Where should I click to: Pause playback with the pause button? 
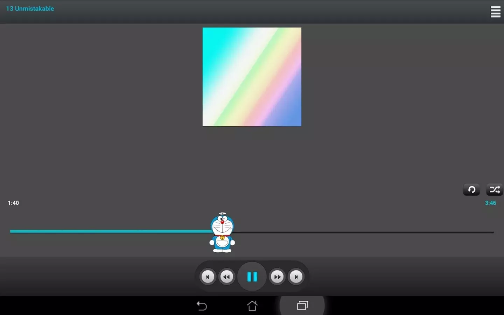(252, 276)
